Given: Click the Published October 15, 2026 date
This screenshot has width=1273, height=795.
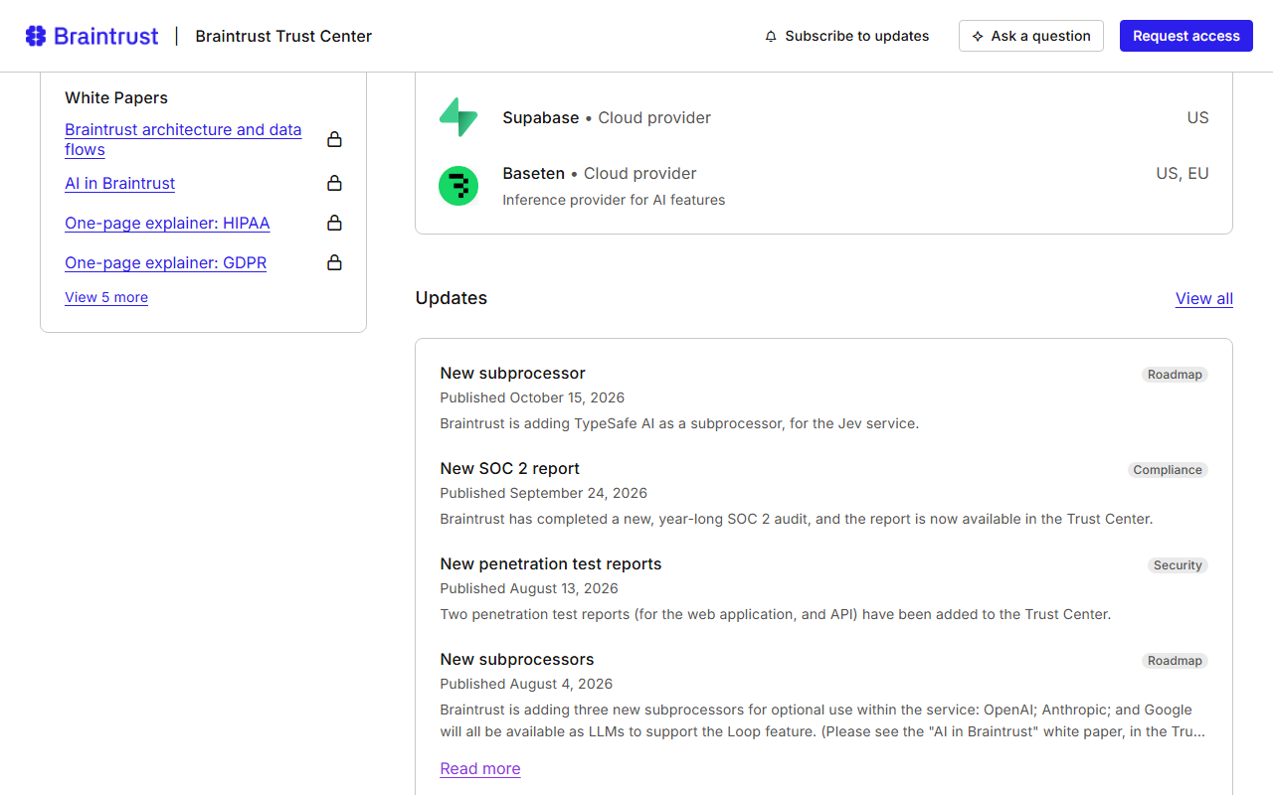Looking at the screenshot, I should pyautogui.click(x=533, y=397).
